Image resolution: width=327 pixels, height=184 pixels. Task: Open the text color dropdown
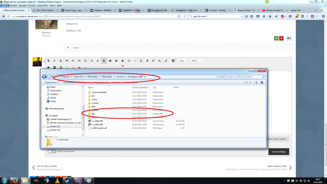166,61
